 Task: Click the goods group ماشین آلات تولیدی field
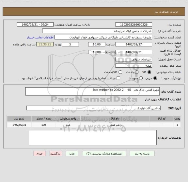pos(93,108)
